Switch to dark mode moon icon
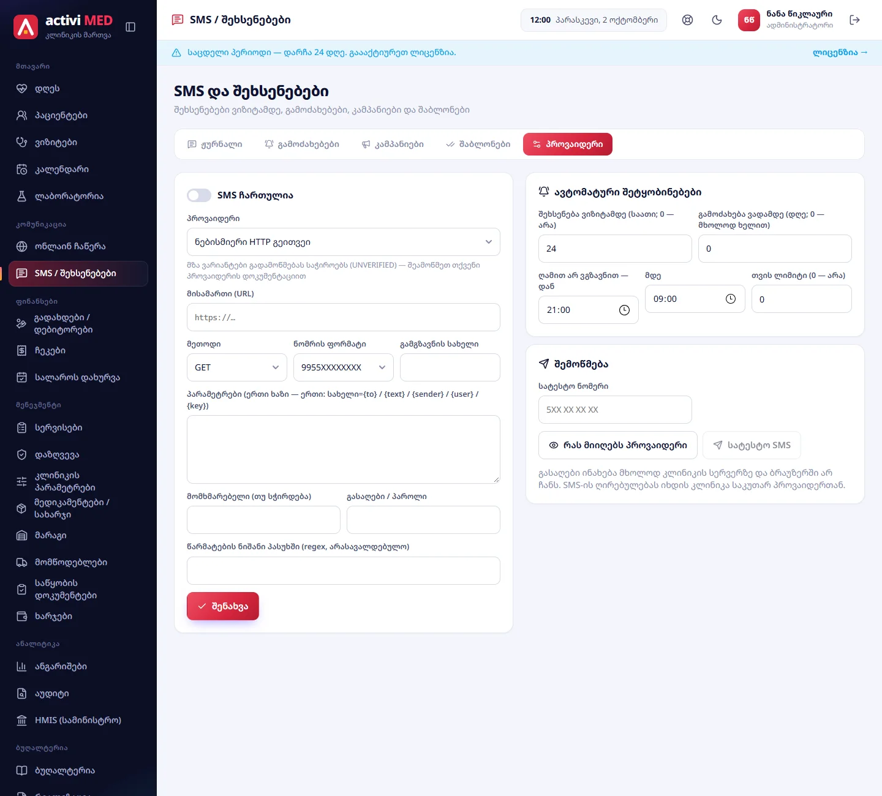This screenshot has width=882, height=796. [x=717, y=20]
